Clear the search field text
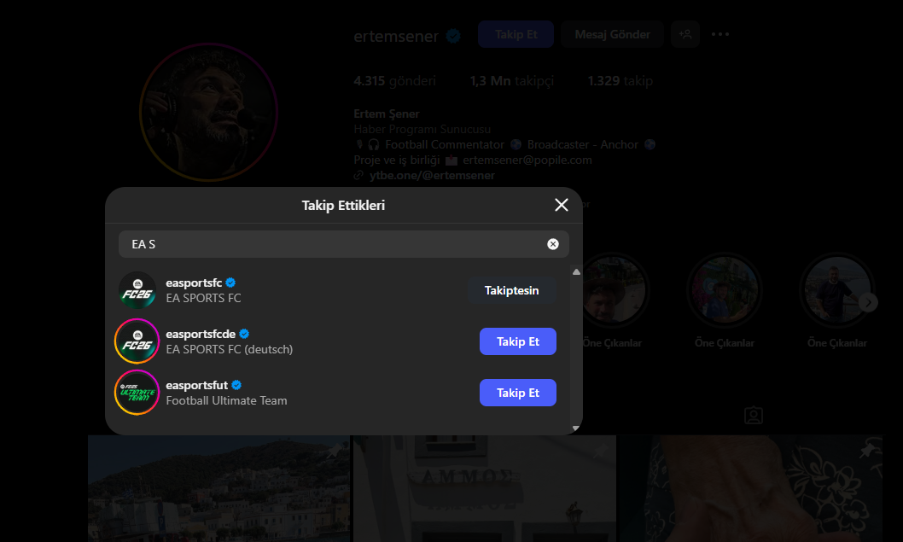The height and width of the screenshot is (542, 903). point(553,244)
